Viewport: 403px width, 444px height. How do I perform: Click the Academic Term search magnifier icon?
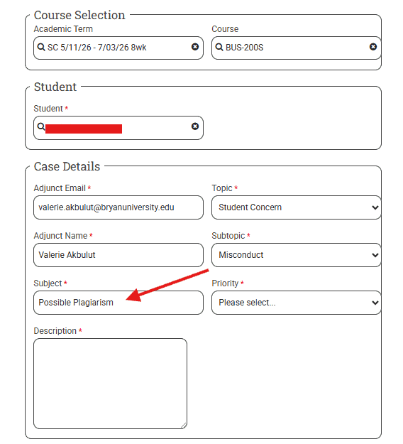click(41, 47)
